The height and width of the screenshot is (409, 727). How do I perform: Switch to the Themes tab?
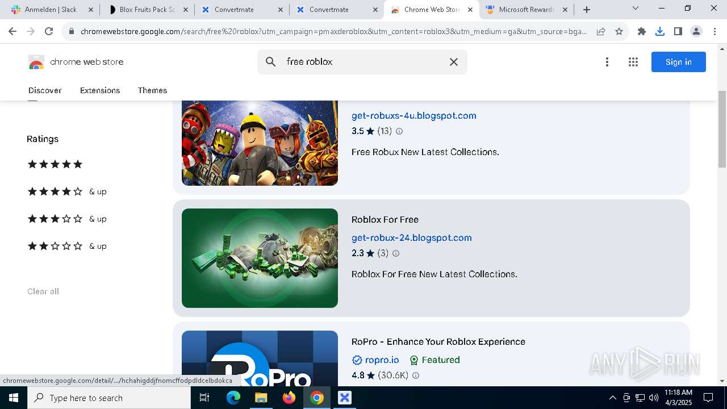pos(152,90)
